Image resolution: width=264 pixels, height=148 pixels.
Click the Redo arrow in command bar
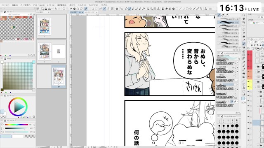coord(59,9)
